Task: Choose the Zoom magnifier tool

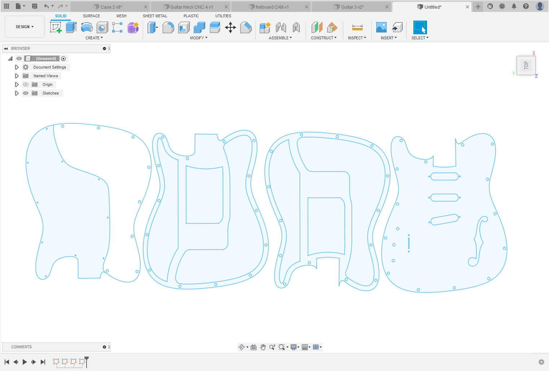Action: click(x=272, y=347)
